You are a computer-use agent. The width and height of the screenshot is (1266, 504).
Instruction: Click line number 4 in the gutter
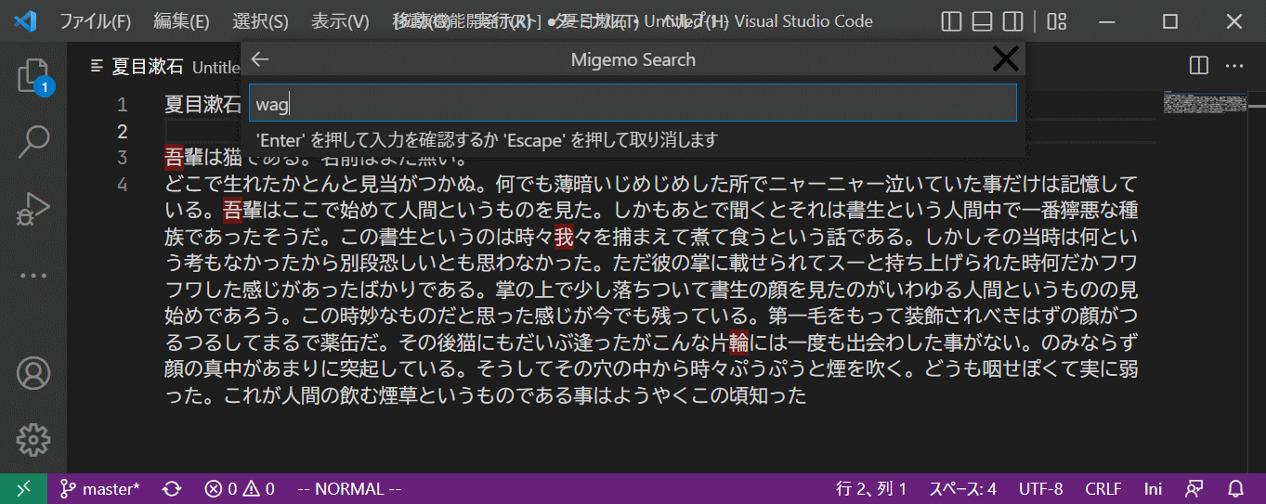(x=123, y=184)
